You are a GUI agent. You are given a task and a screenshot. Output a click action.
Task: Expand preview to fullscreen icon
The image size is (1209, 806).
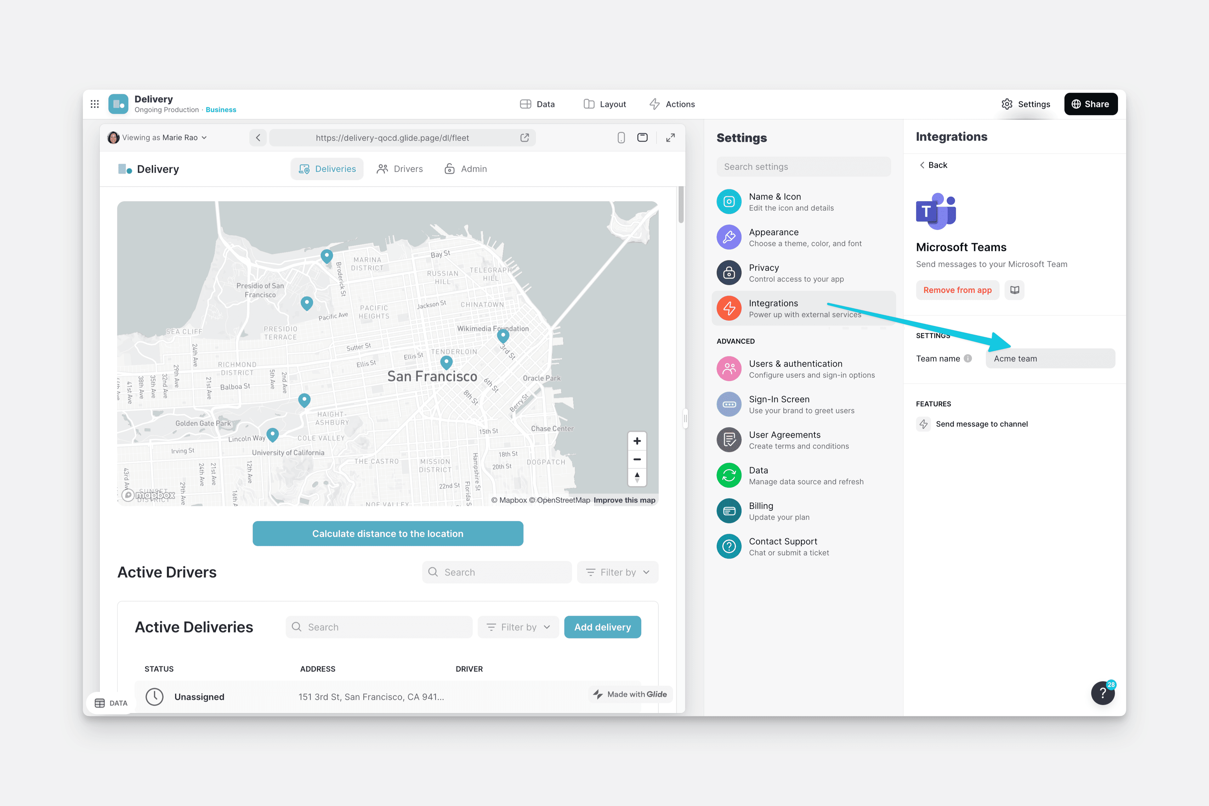point(671,137)
